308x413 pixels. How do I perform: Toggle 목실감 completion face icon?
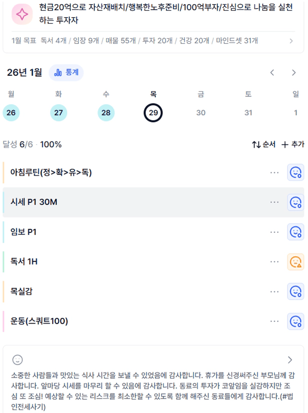tap(295, 291)
